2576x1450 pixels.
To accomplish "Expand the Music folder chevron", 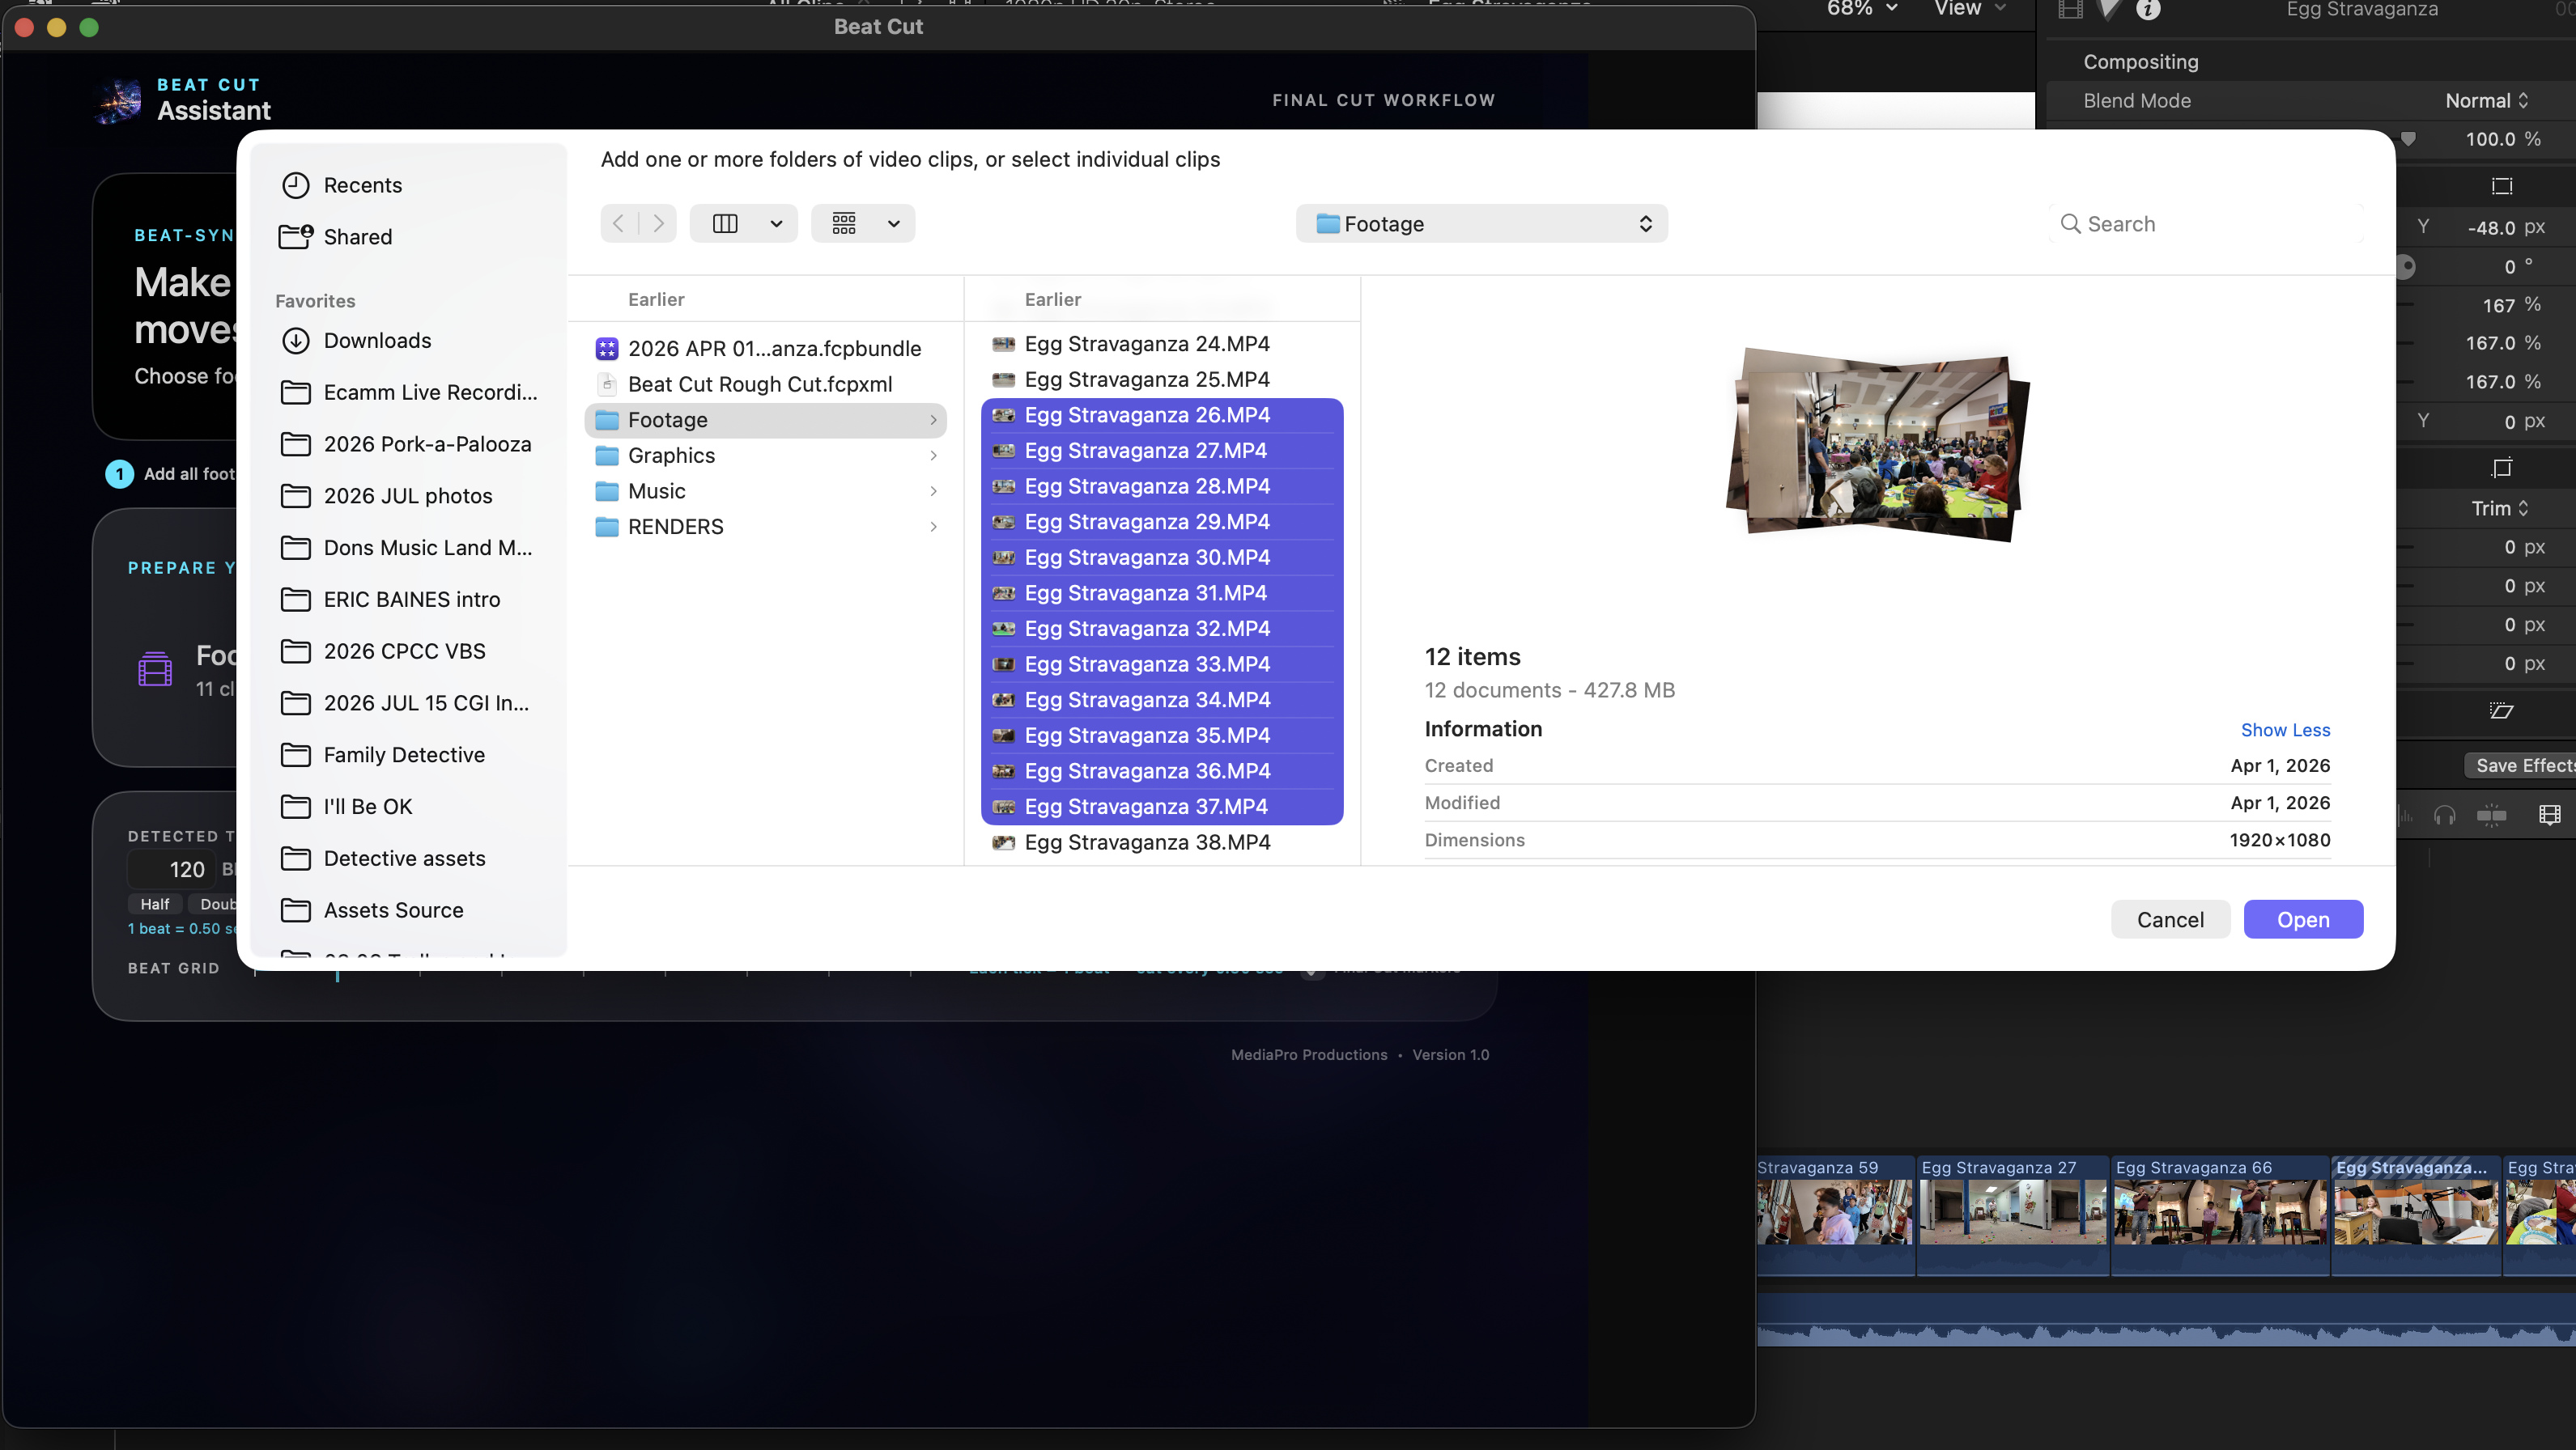I will tap(933, 492).
